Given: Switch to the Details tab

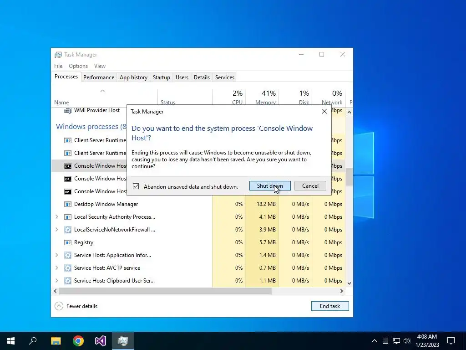Looking at the screenshot, I should 202,77.
